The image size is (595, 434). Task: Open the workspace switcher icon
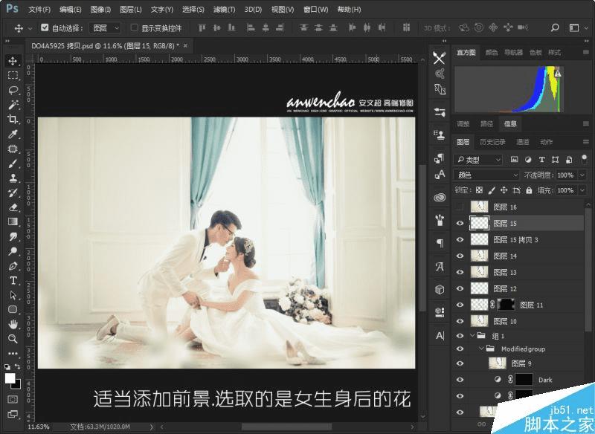pos(574,27)
